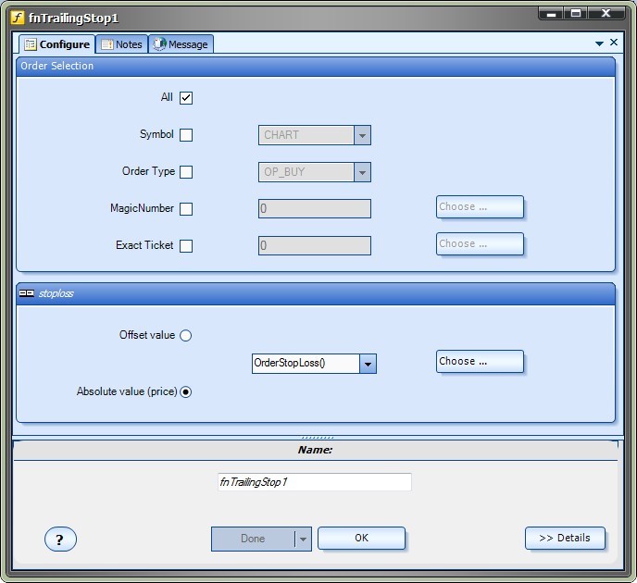Click the Exact Ticket value field

[x=315, y=245]
